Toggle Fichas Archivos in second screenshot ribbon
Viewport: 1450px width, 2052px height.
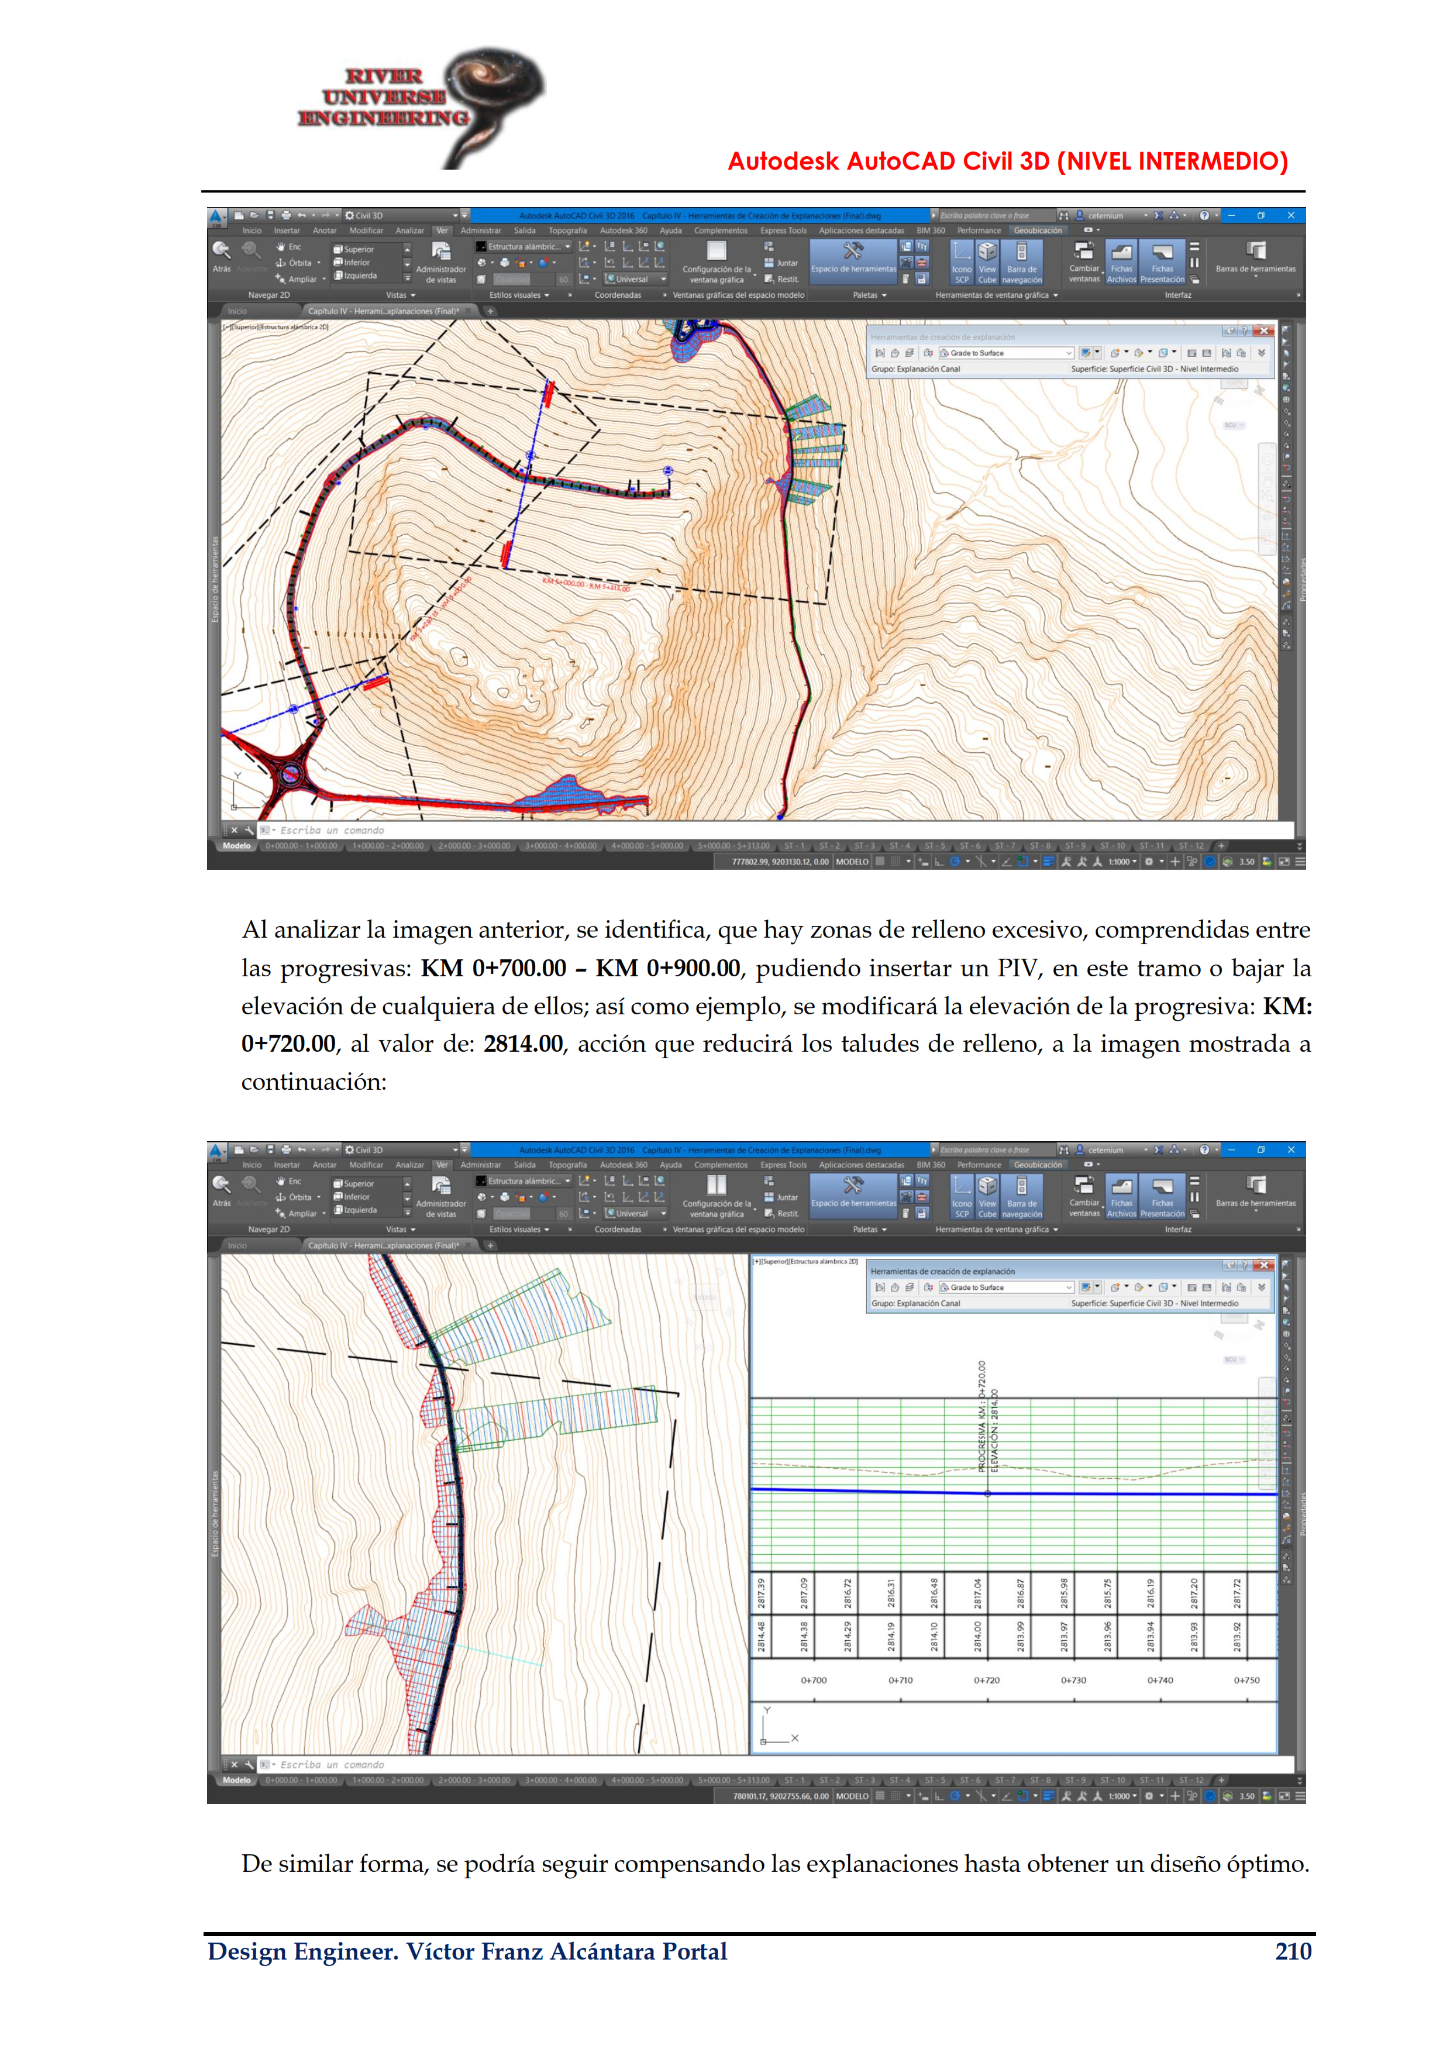[1121, 1195]
